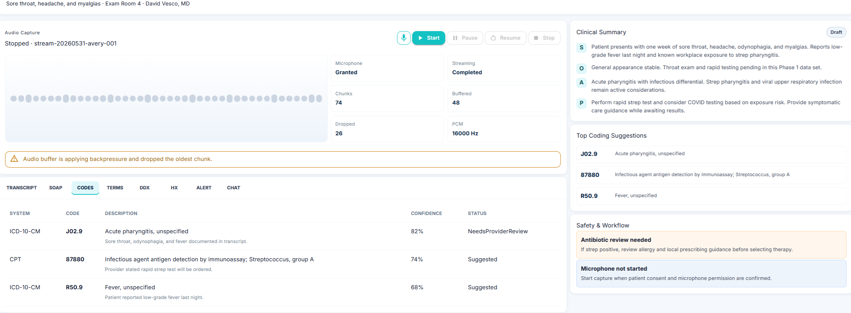
Task: Select R50.9 in Top Coding Suggestions
Action: tap(711, 196)
